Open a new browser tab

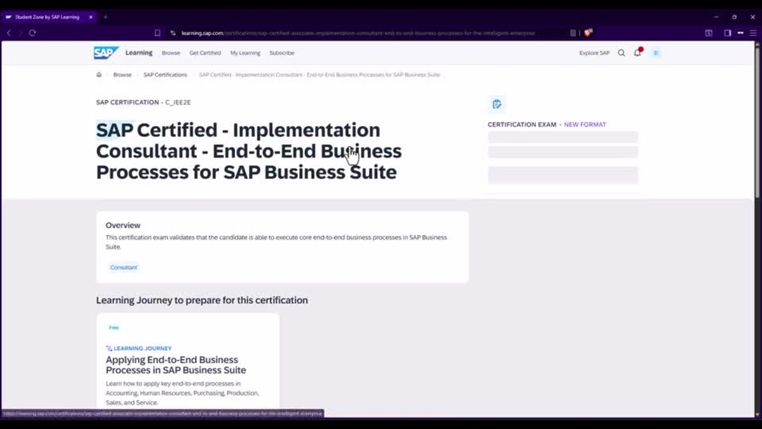click(105, 17)
